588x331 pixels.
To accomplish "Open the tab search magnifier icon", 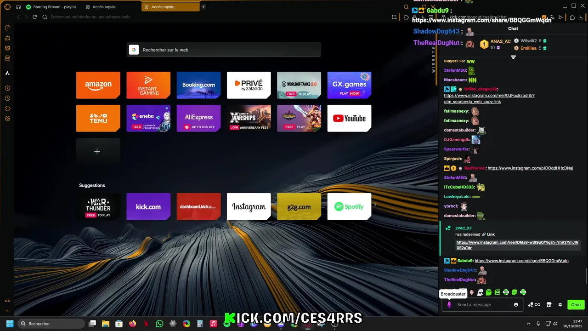I will 406,7.
